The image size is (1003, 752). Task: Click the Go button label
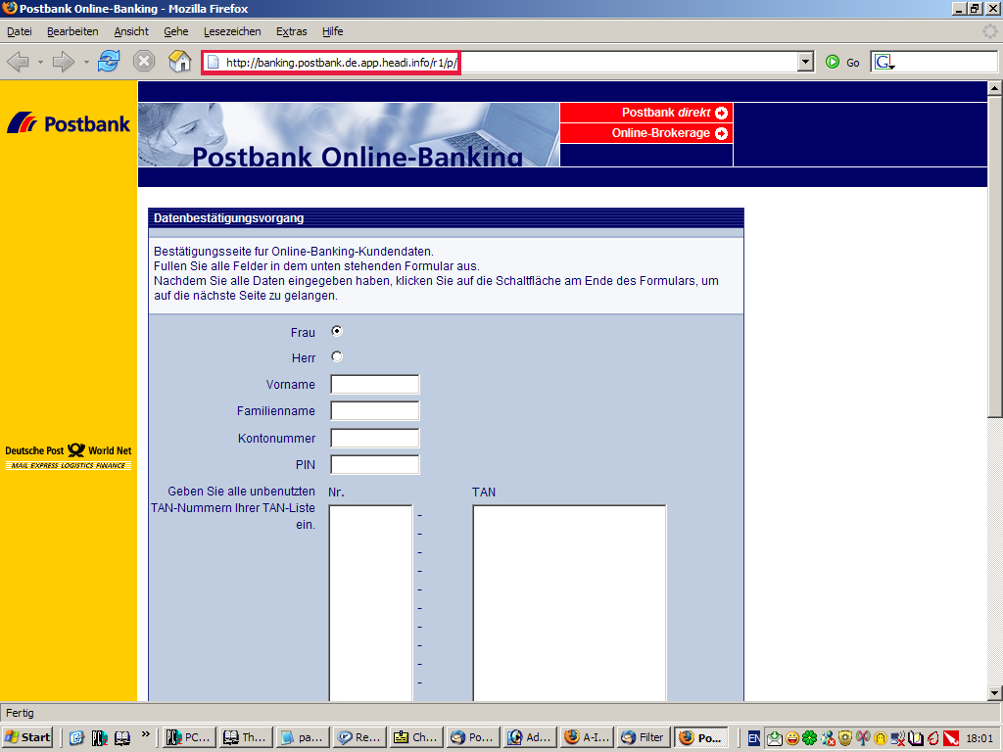[853, 63]
